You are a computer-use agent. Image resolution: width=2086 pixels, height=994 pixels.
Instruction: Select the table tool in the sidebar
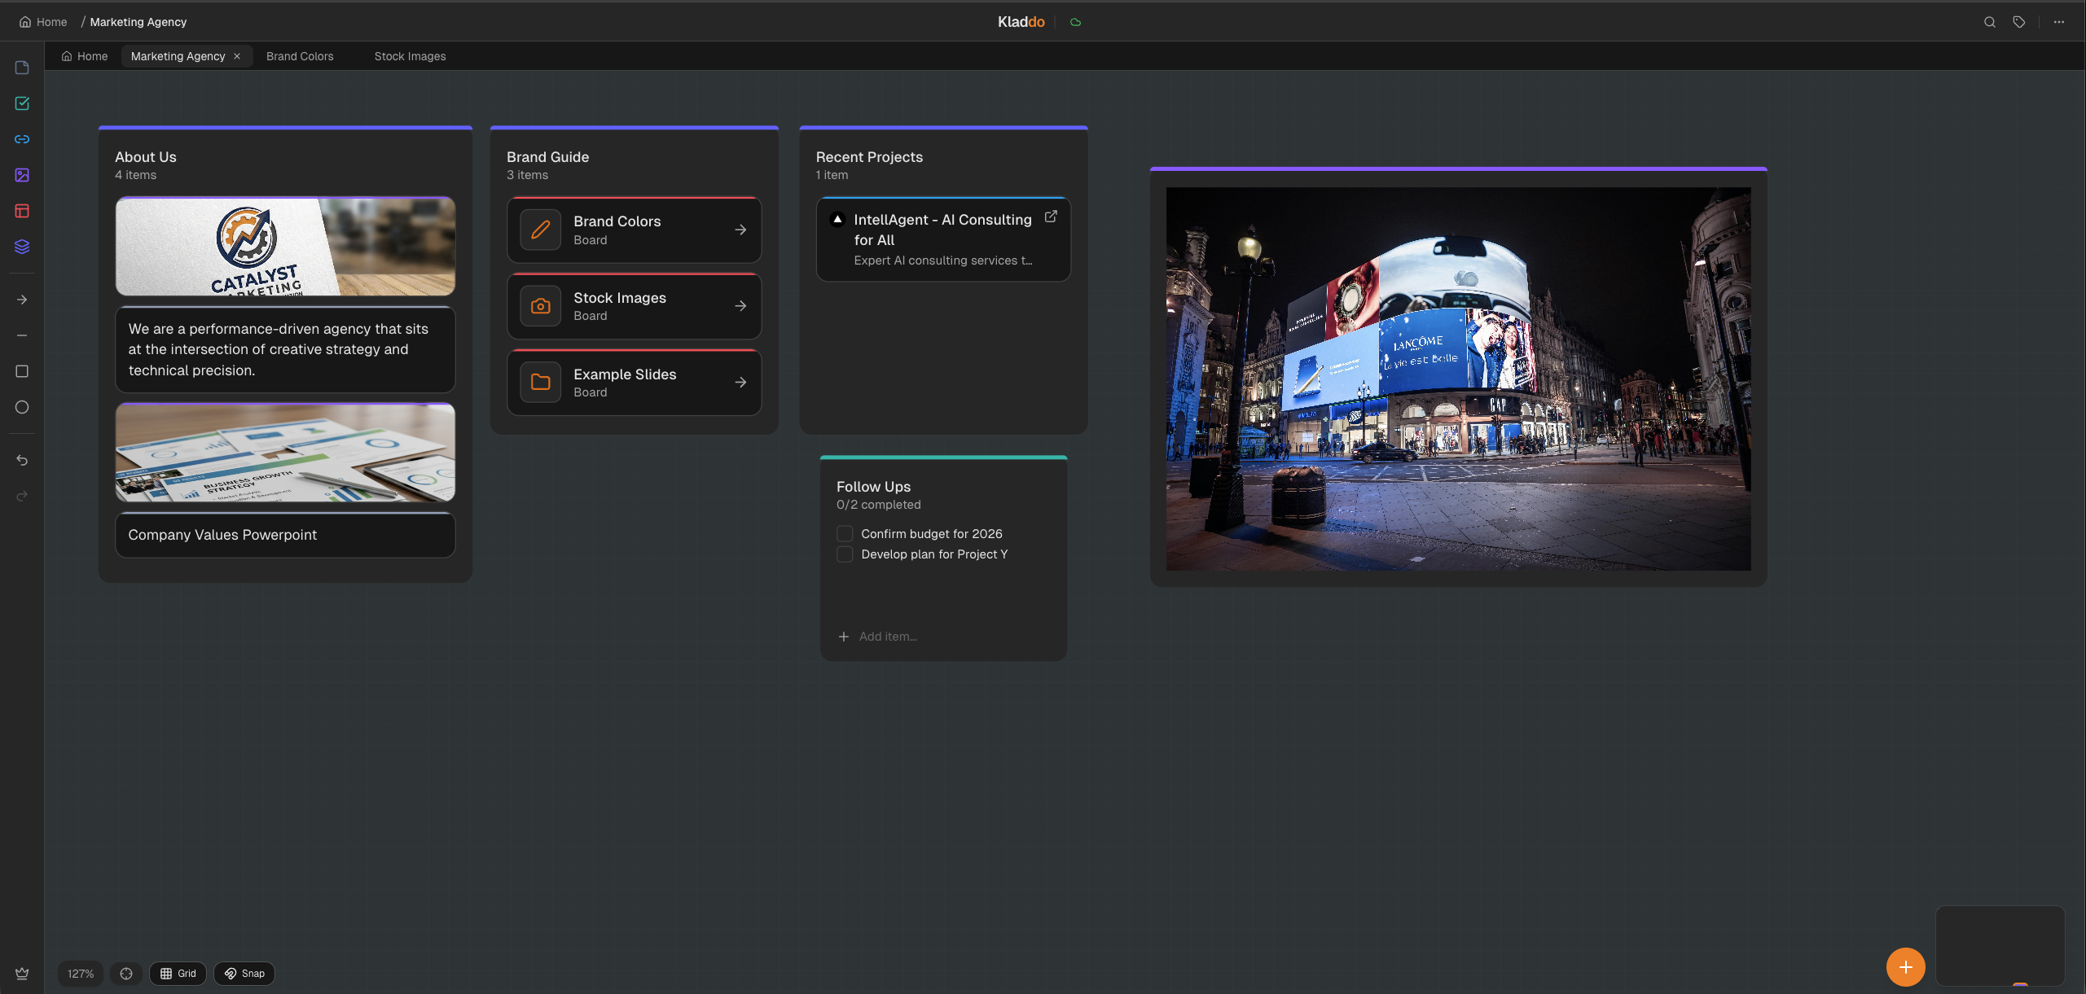point(21,211)
